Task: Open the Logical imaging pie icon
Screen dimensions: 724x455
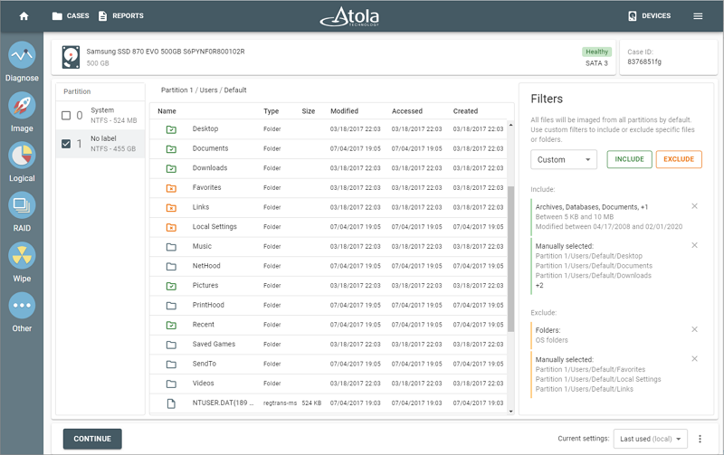Action: (x=22, y=156)
